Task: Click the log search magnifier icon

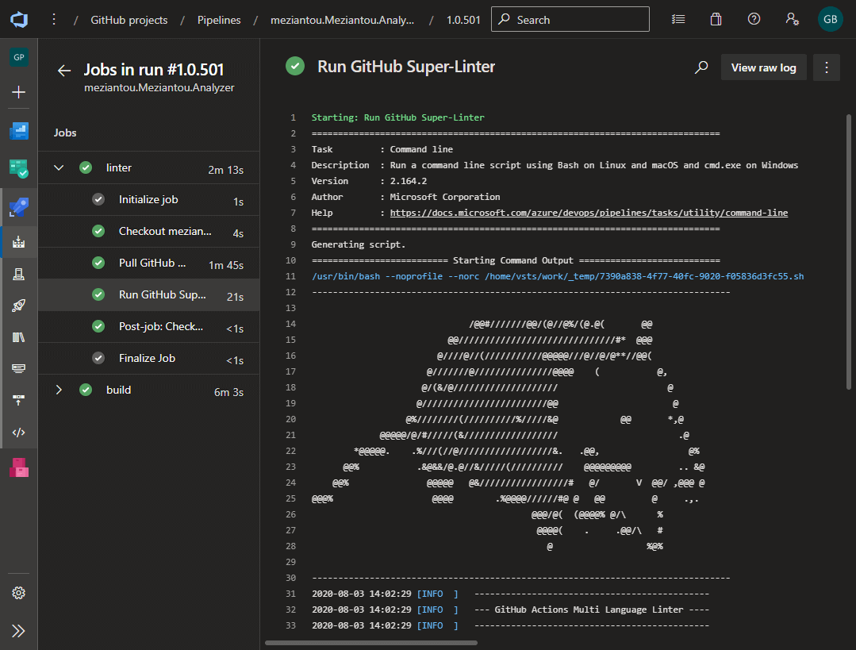Action: pos(701,67)
